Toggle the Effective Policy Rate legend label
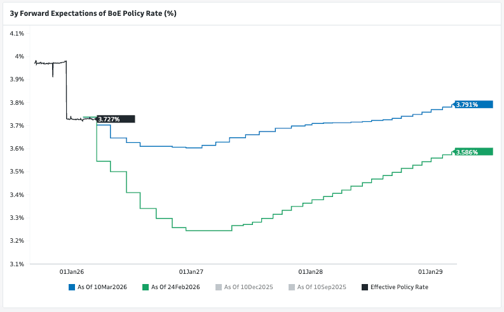Viewport: 504px width, 312px height. tap(399, 287)
